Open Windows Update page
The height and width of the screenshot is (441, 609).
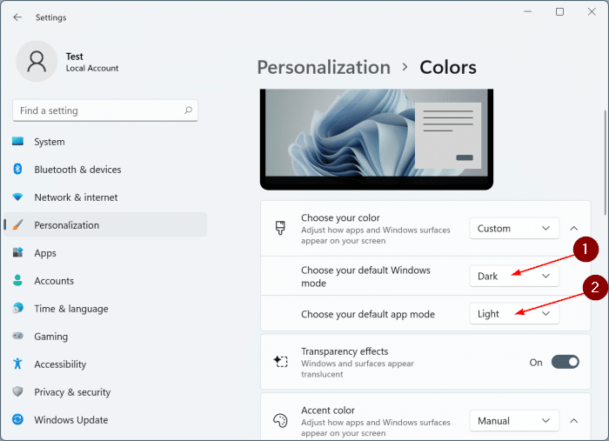[105, 420]
